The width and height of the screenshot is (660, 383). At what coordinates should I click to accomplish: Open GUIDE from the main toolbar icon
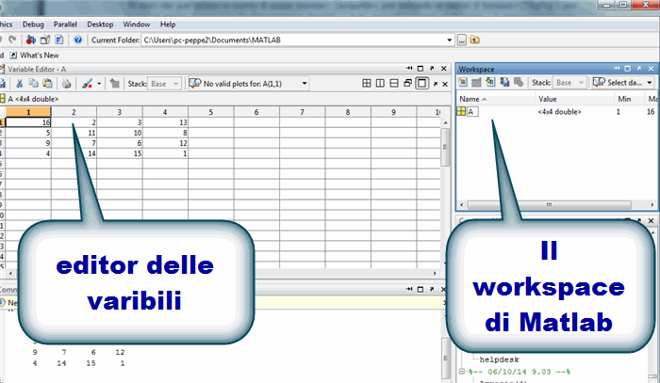pos(45,40)
